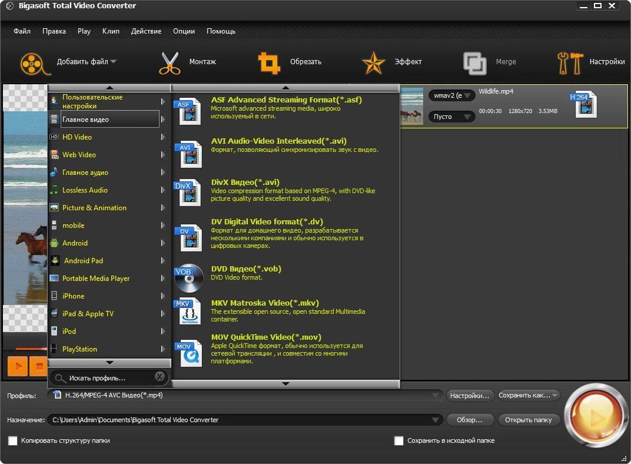631x464 pixels.
Task: Click the H.264 output format icon
Action: (584, 104)
